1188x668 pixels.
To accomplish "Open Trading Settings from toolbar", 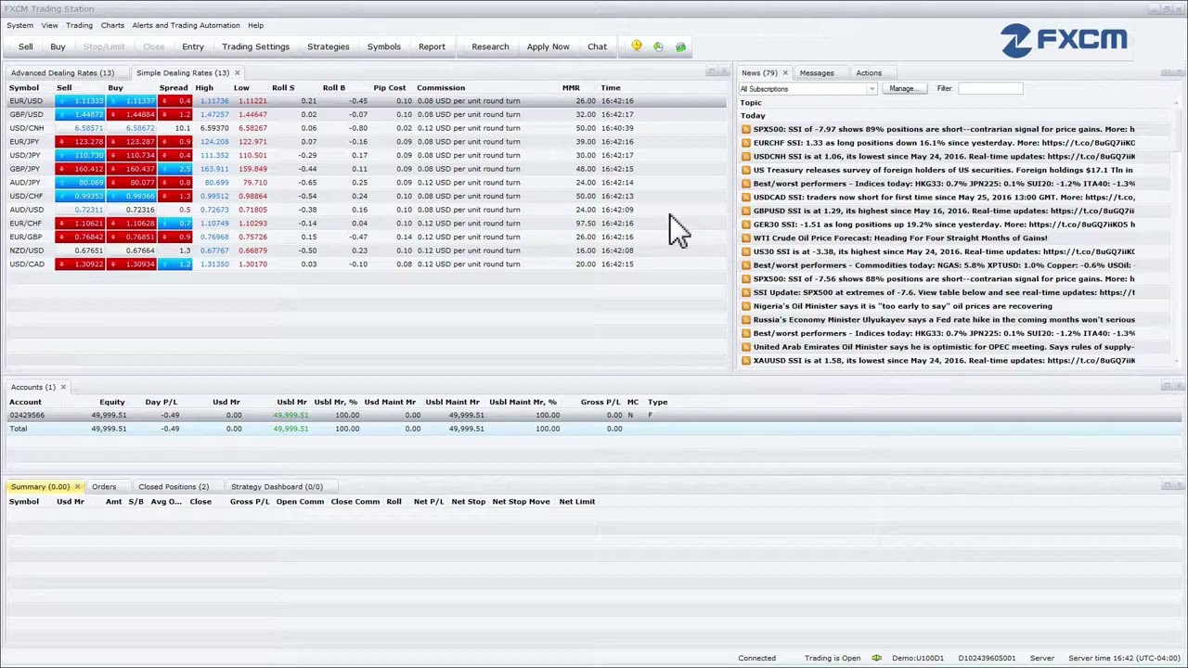I will pos(255,46).
